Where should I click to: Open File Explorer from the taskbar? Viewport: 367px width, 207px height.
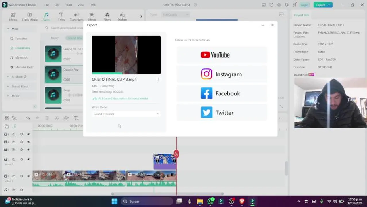click(x=200, y=201)
